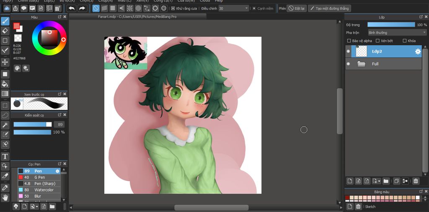The image size is (429, 212).
Task: Click the cloud save icon
Action: (x=7, y=8)
